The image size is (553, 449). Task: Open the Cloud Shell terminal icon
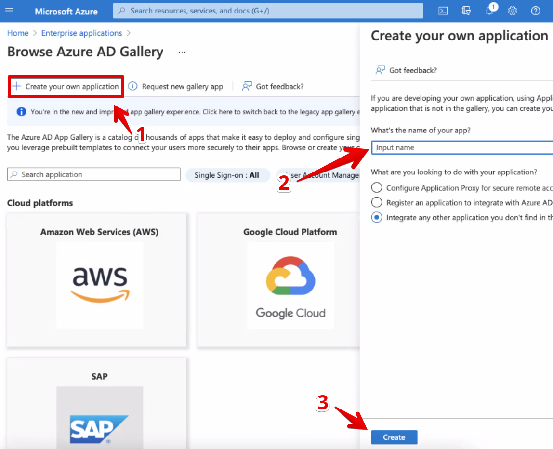[x=443, y=11]
